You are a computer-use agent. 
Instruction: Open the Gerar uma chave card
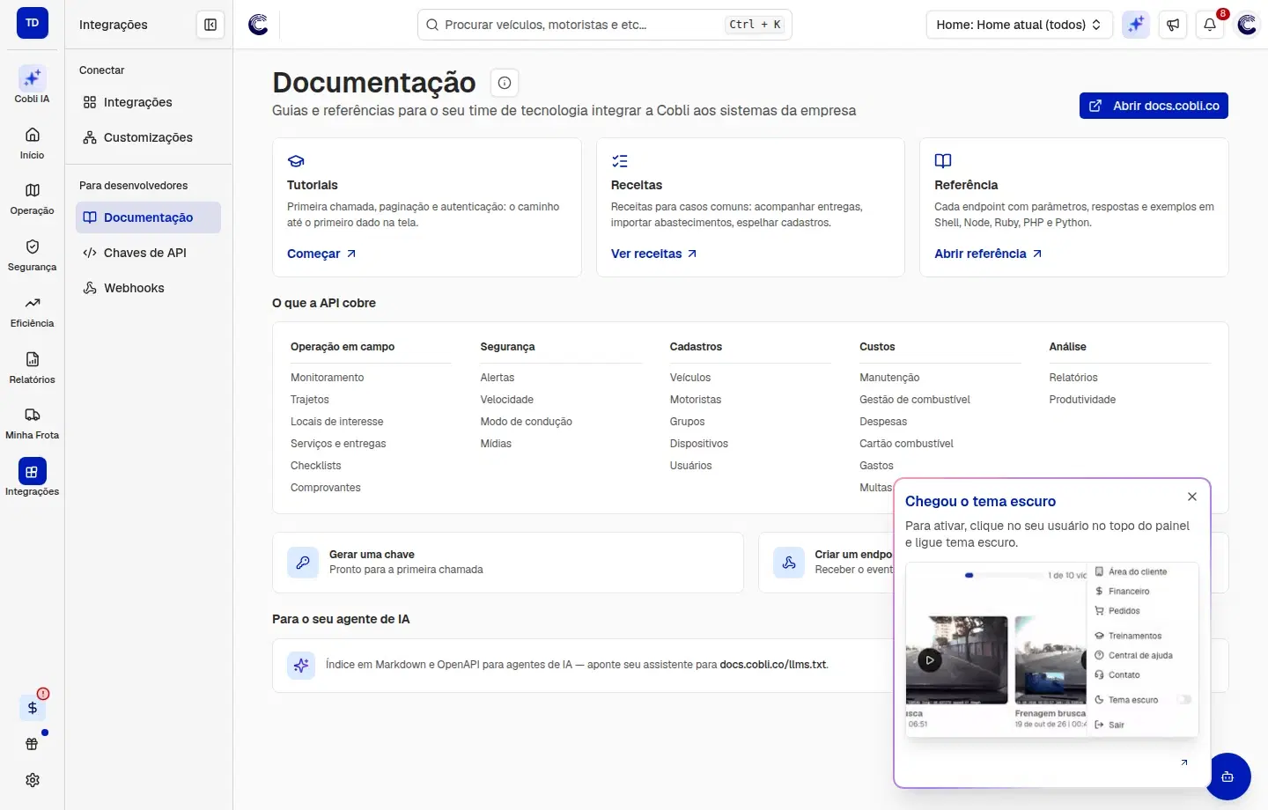(x=508, y=562)
